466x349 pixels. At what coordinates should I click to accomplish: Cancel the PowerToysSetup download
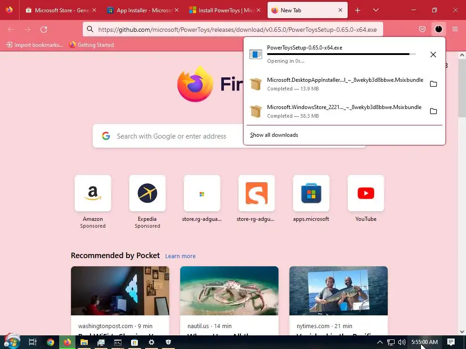(x=433, y=55)
